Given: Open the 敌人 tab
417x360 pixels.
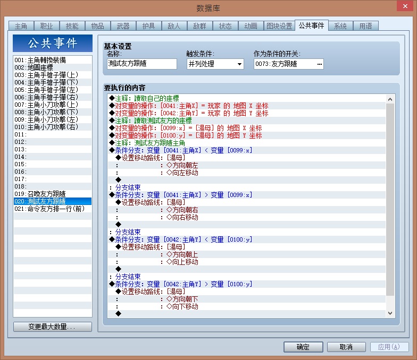Looking at the screenshot, I should click(x=174, y=26).
